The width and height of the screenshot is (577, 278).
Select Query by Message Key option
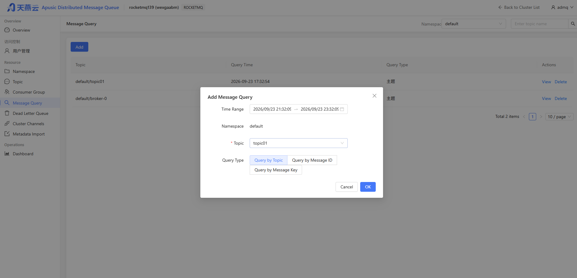[x=276, y=170]
